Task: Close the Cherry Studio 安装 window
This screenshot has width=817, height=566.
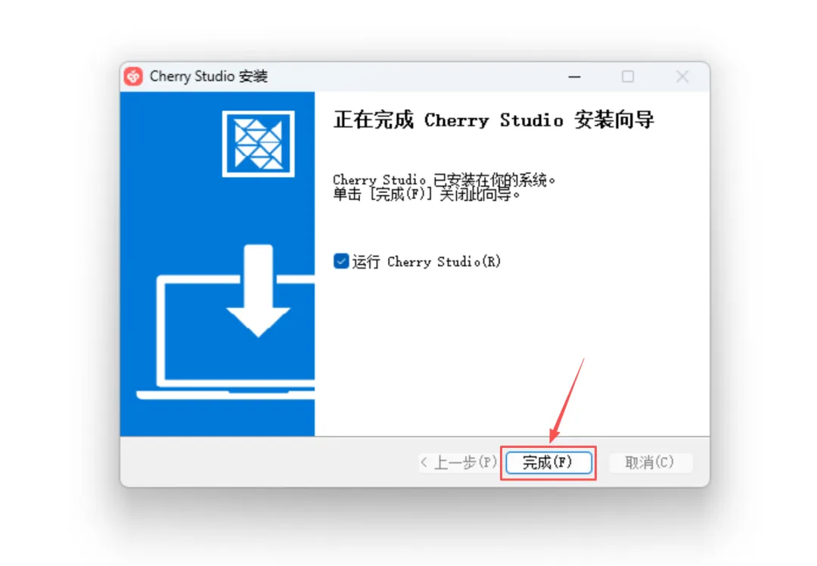Action: 682,76
